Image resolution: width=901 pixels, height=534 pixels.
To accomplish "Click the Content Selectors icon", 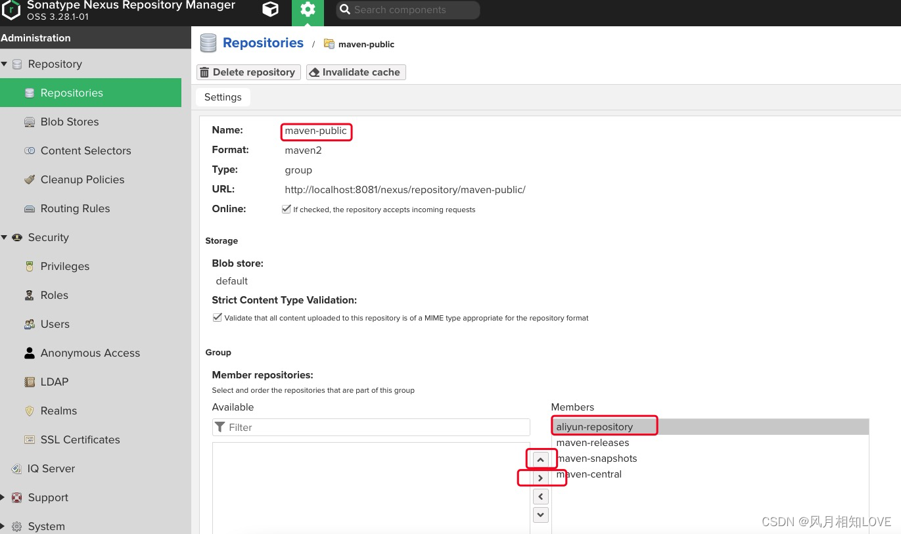I will 30,150.
